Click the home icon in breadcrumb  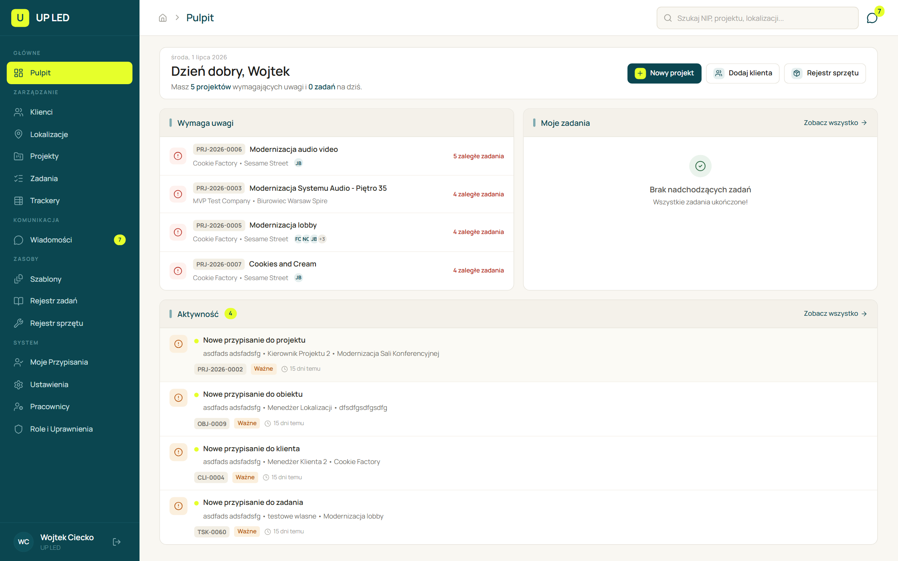[x=163, y=18]
